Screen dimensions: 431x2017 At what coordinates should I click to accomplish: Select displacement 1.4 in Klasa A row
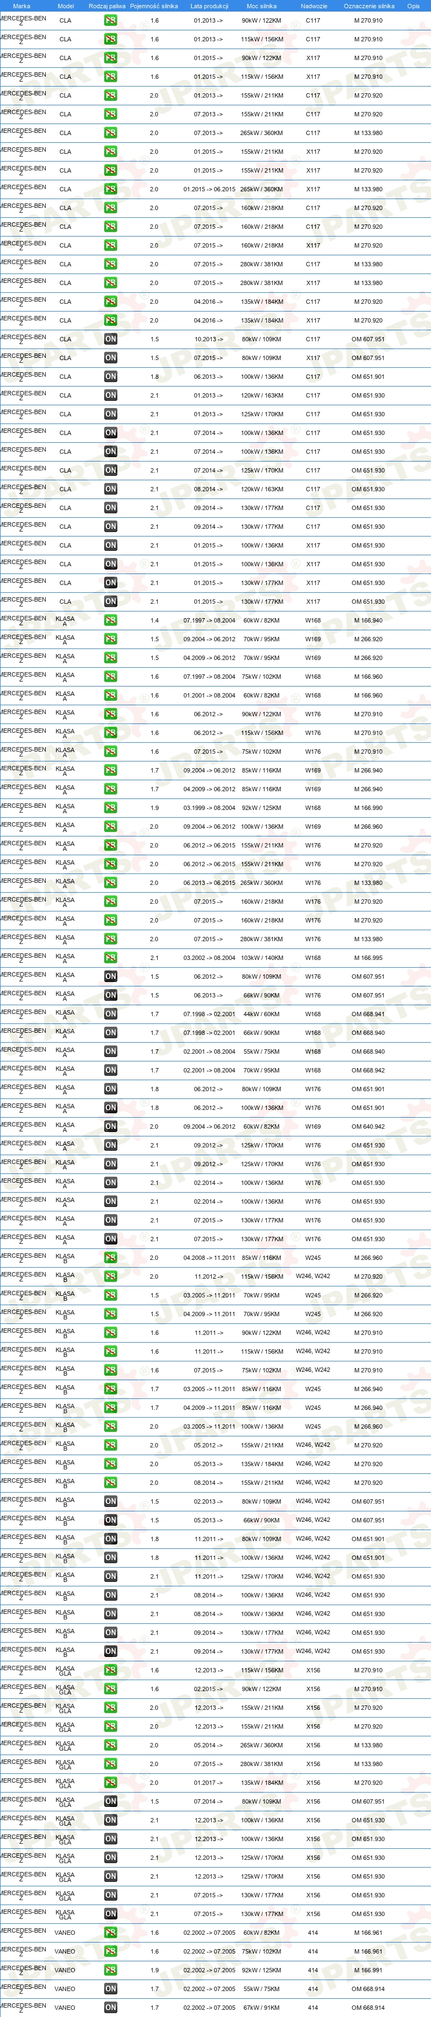tap(154, 620)
